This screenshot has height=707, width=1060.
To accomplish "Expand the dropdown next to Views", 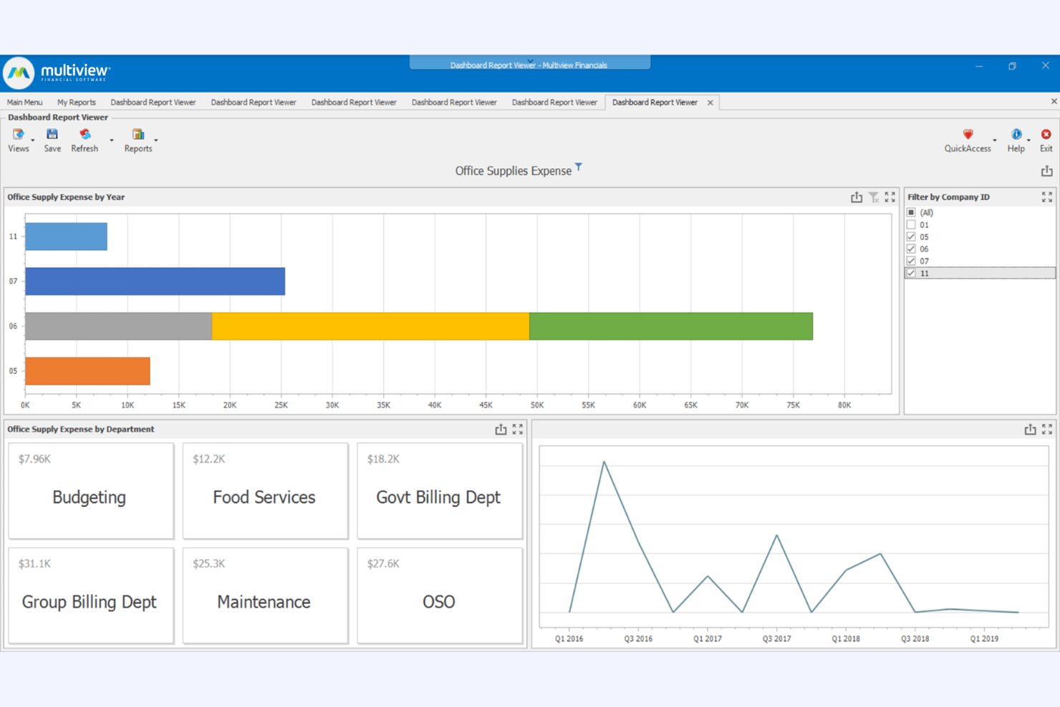I will pos(32,140).
